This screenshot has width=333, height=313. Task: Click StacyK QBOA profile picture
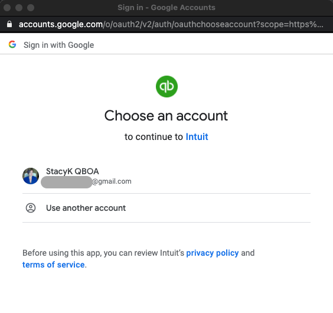pyautogui.click(x=31, y=176)
